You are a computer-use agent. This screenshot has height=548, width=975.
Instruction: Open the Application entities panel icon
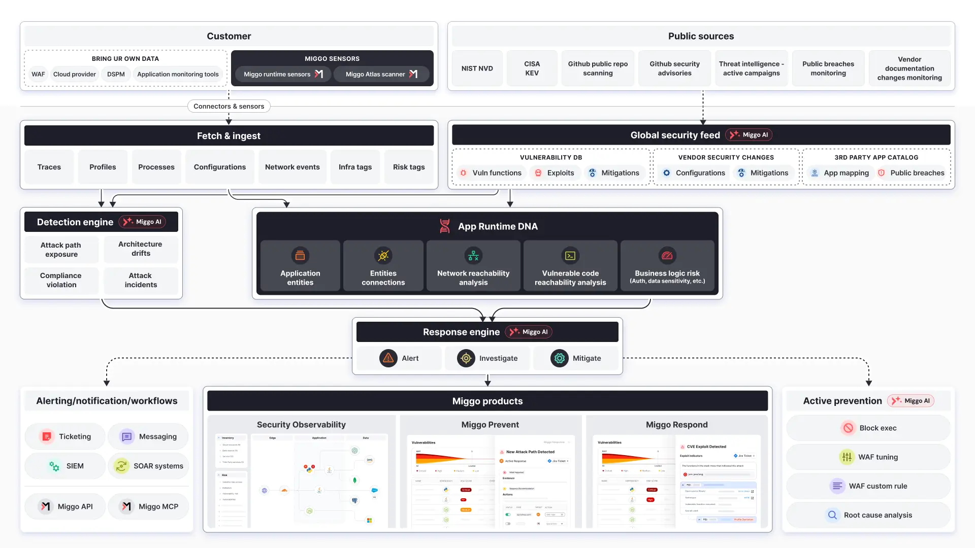coord(300,256)
